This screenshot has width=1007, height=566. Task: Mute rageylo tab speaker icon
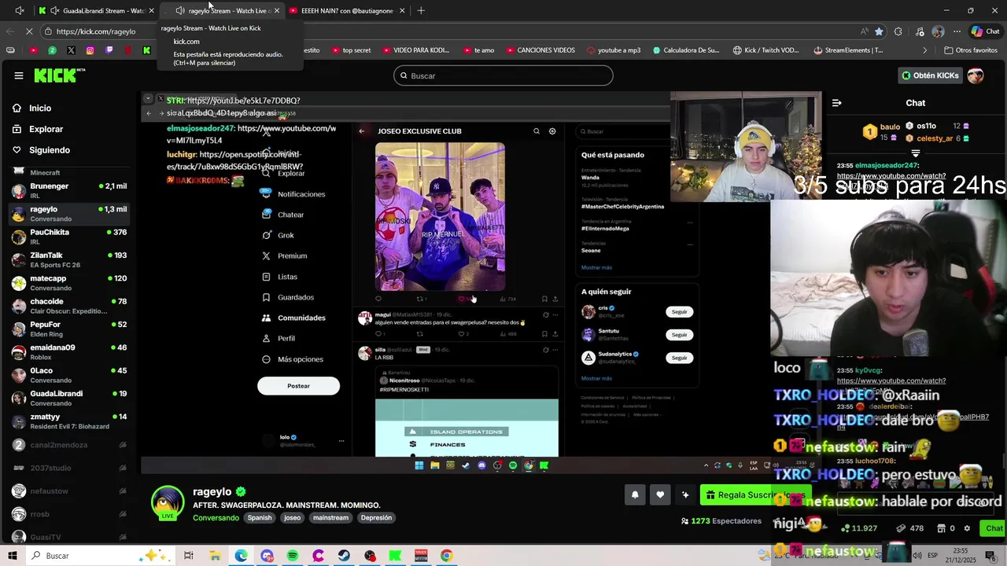(x=180, y=11)
